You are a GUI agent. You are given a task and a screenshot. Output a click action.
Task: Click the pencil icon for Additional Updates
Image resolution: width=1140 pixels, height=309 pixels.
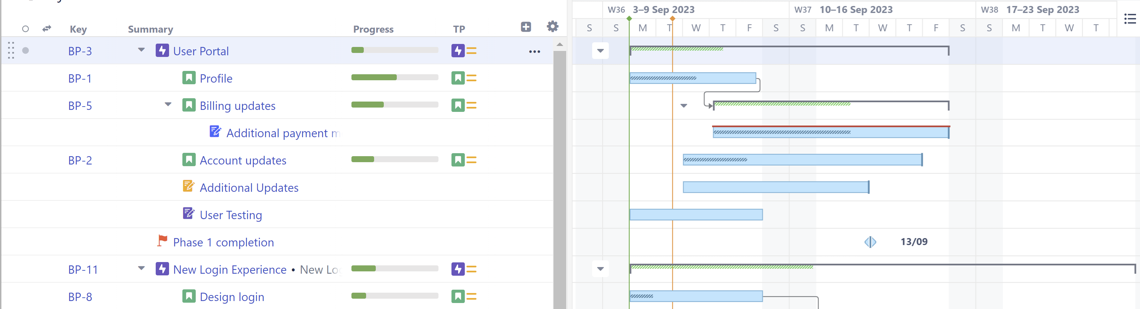(x=189, y=186)
